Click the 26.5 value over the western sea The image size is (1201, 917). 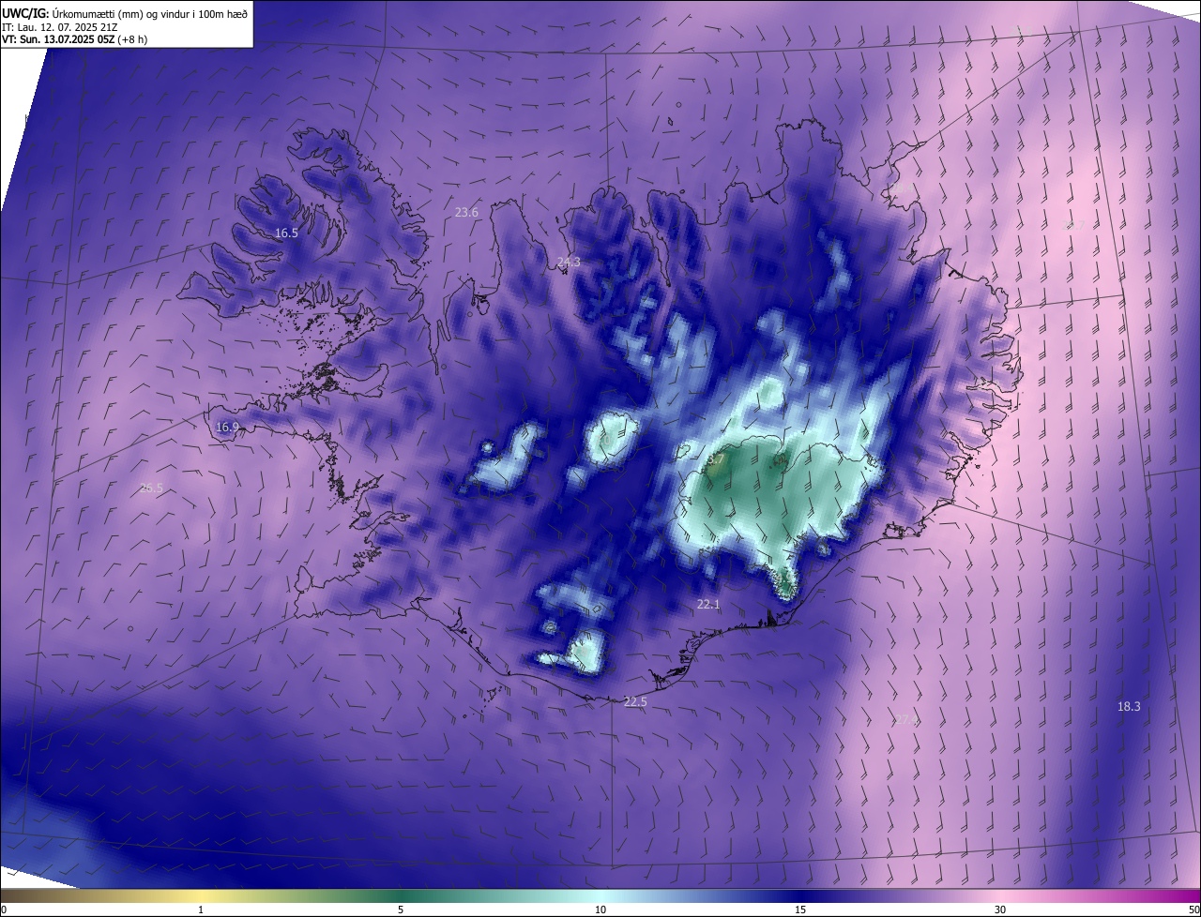pyautogui.click(x=151, y=489)
